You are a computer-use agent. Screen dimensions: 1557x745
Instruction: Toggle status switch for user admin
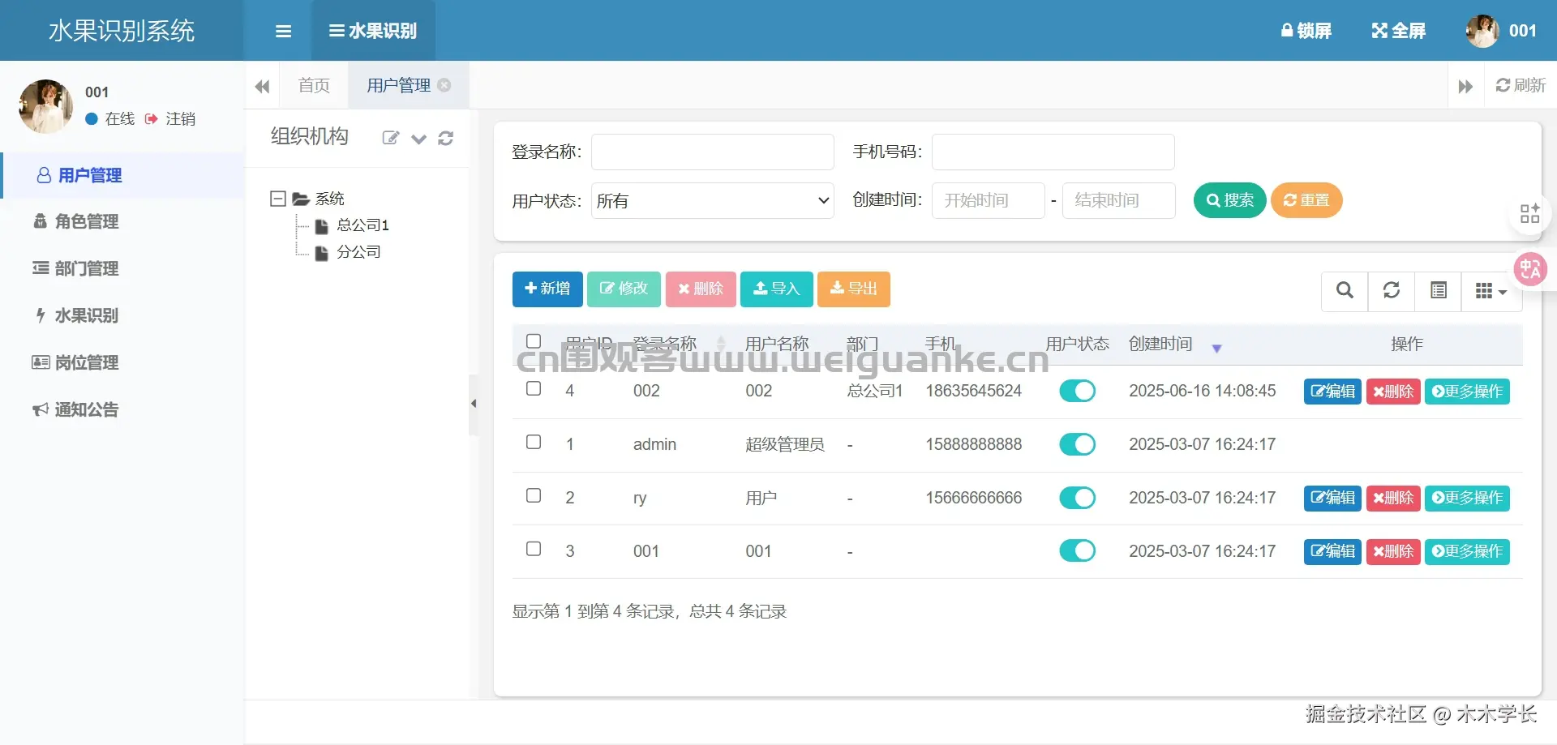(1077, 444)
